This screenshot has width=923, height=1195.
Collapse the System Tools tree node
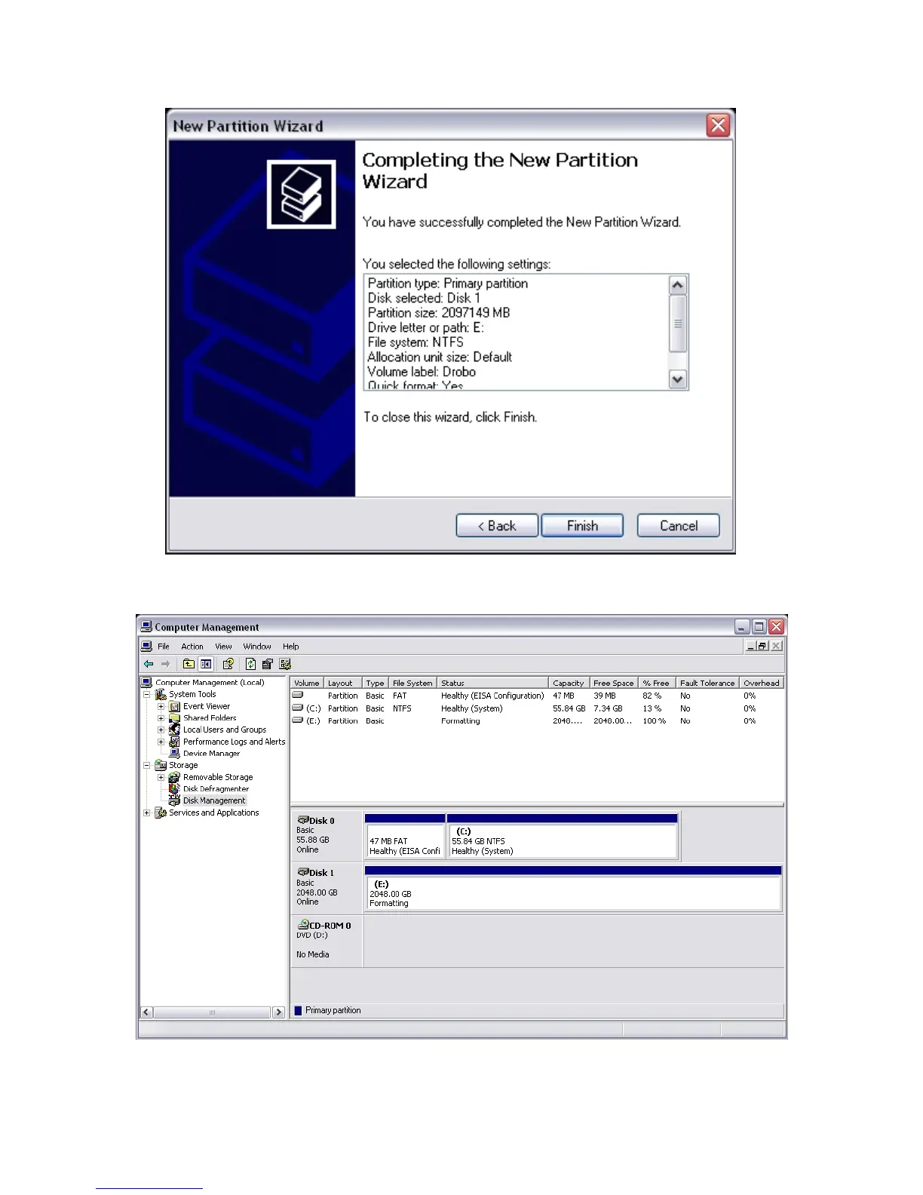pos(147,694)
